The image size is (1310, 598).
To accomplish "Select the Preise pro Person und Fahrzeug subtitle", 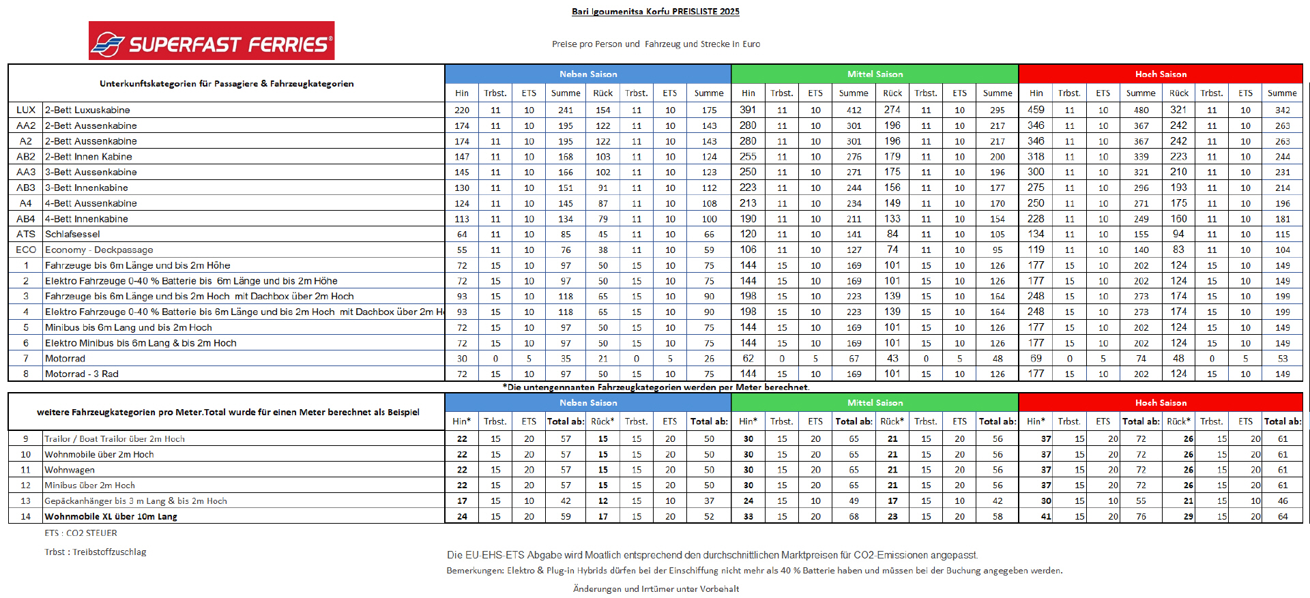I will click(x=656, y=44).
